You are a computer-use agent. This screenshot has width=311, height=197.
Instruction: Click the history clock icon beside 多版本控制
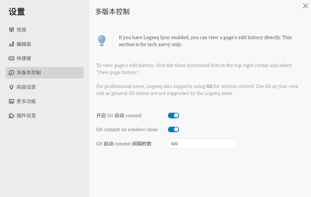[11, 73]
